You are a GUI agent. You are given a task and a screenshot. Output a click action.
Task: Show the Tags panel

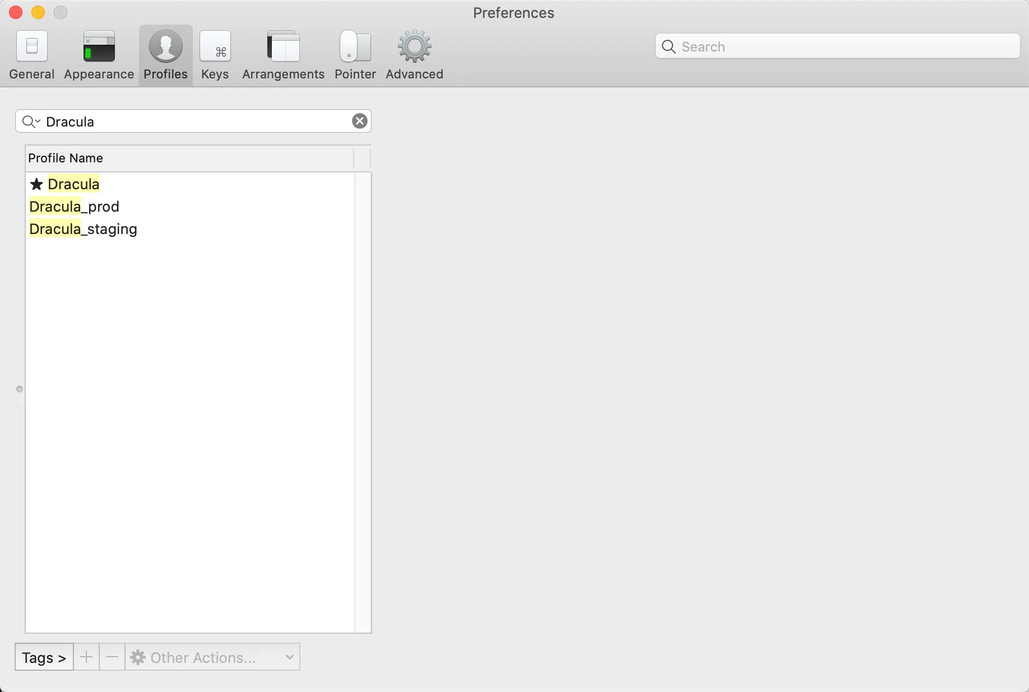click(x=44, y=657)
